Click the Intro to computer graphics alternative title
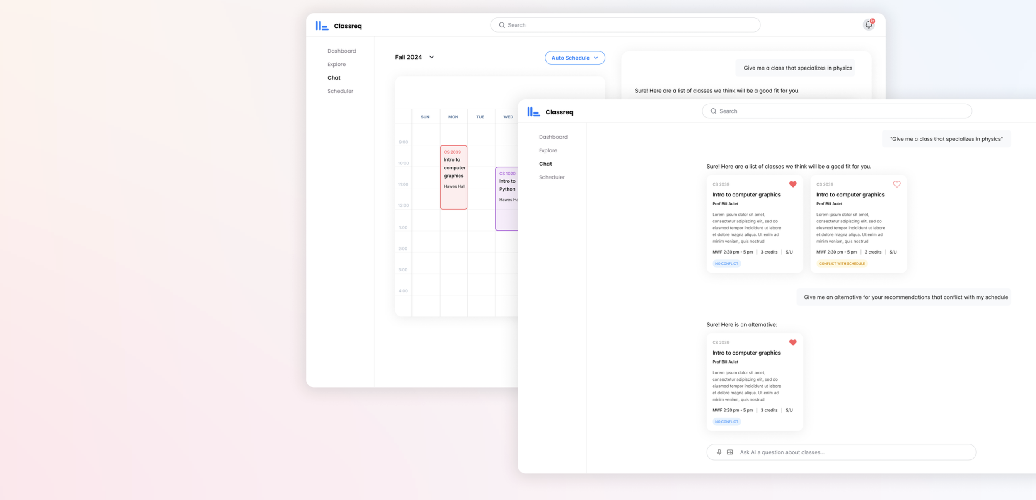The height and width of the screenshot is (500, 1036). (x=746, y=353)
